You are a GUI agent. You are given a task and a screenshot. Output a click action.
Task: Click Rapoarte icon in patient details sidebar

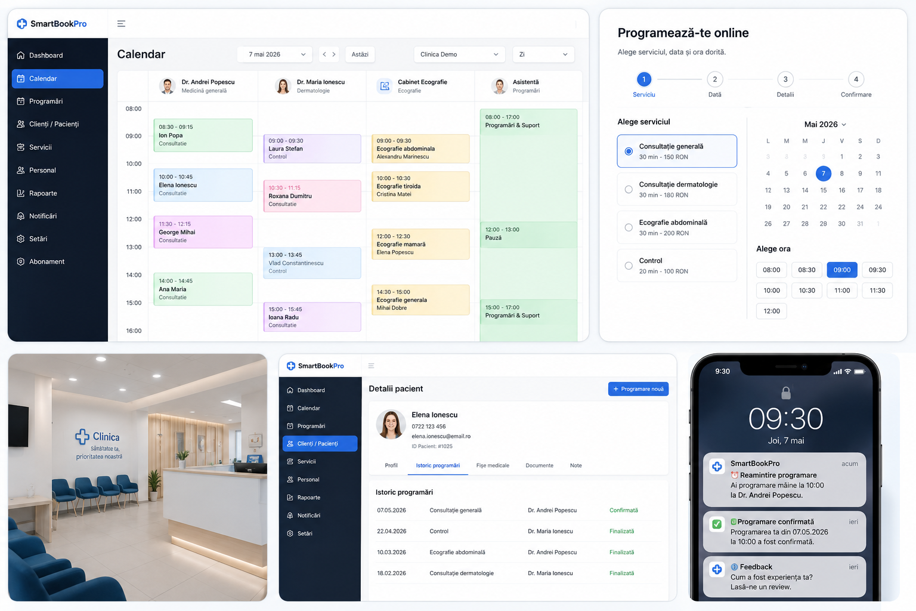(290, 498)
